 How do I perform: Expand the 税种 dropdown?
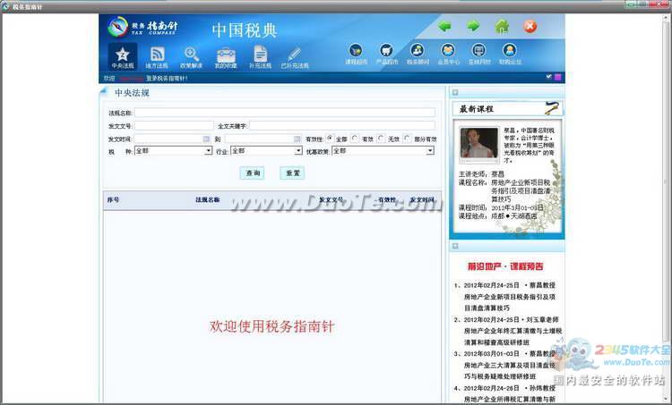[208, 151]
